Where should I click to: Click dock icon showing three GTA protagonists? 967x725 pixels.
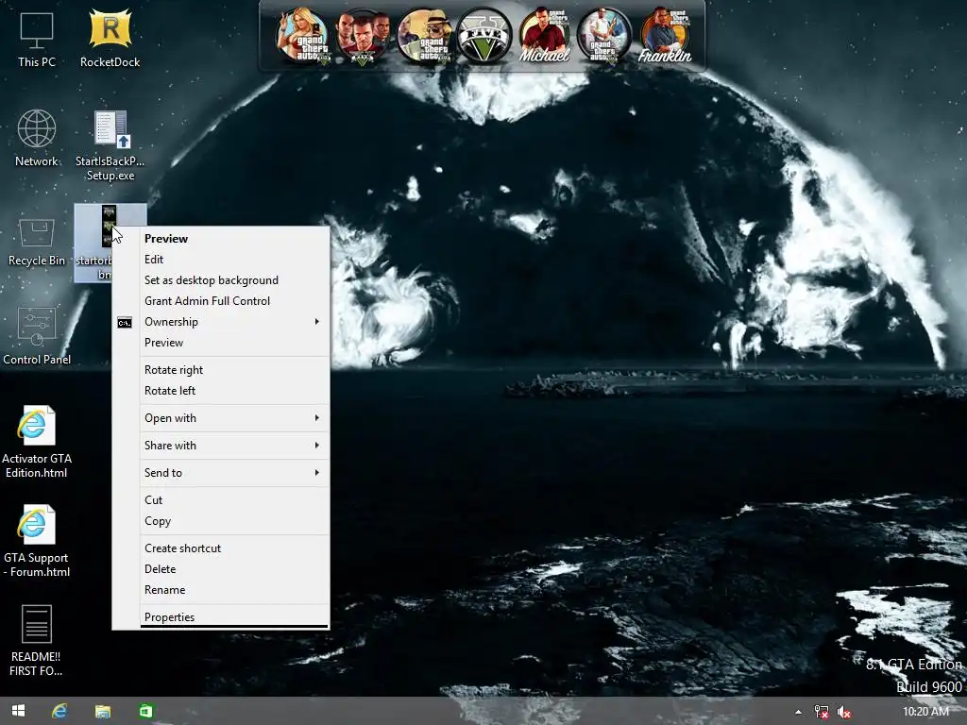coord(363,36)
